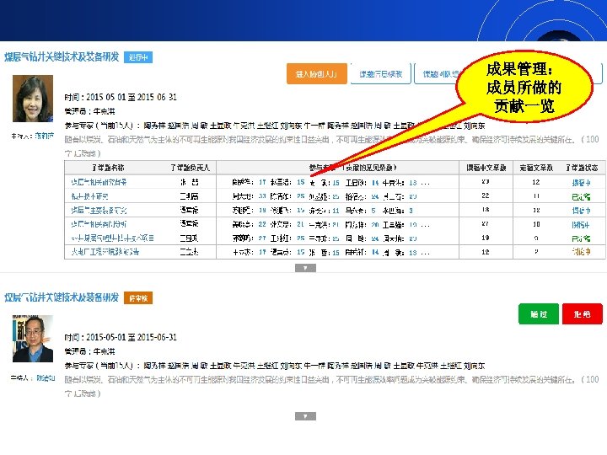The image size is (607, 455).
Task: Open host name link under woman's photo
Action: click(x=45, y=136)
